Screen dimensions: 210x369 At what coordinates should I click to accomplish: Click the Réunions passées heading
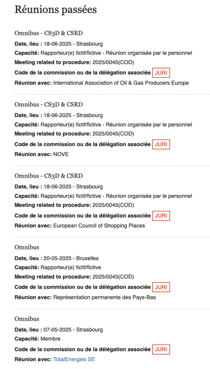tap(55, 10)
